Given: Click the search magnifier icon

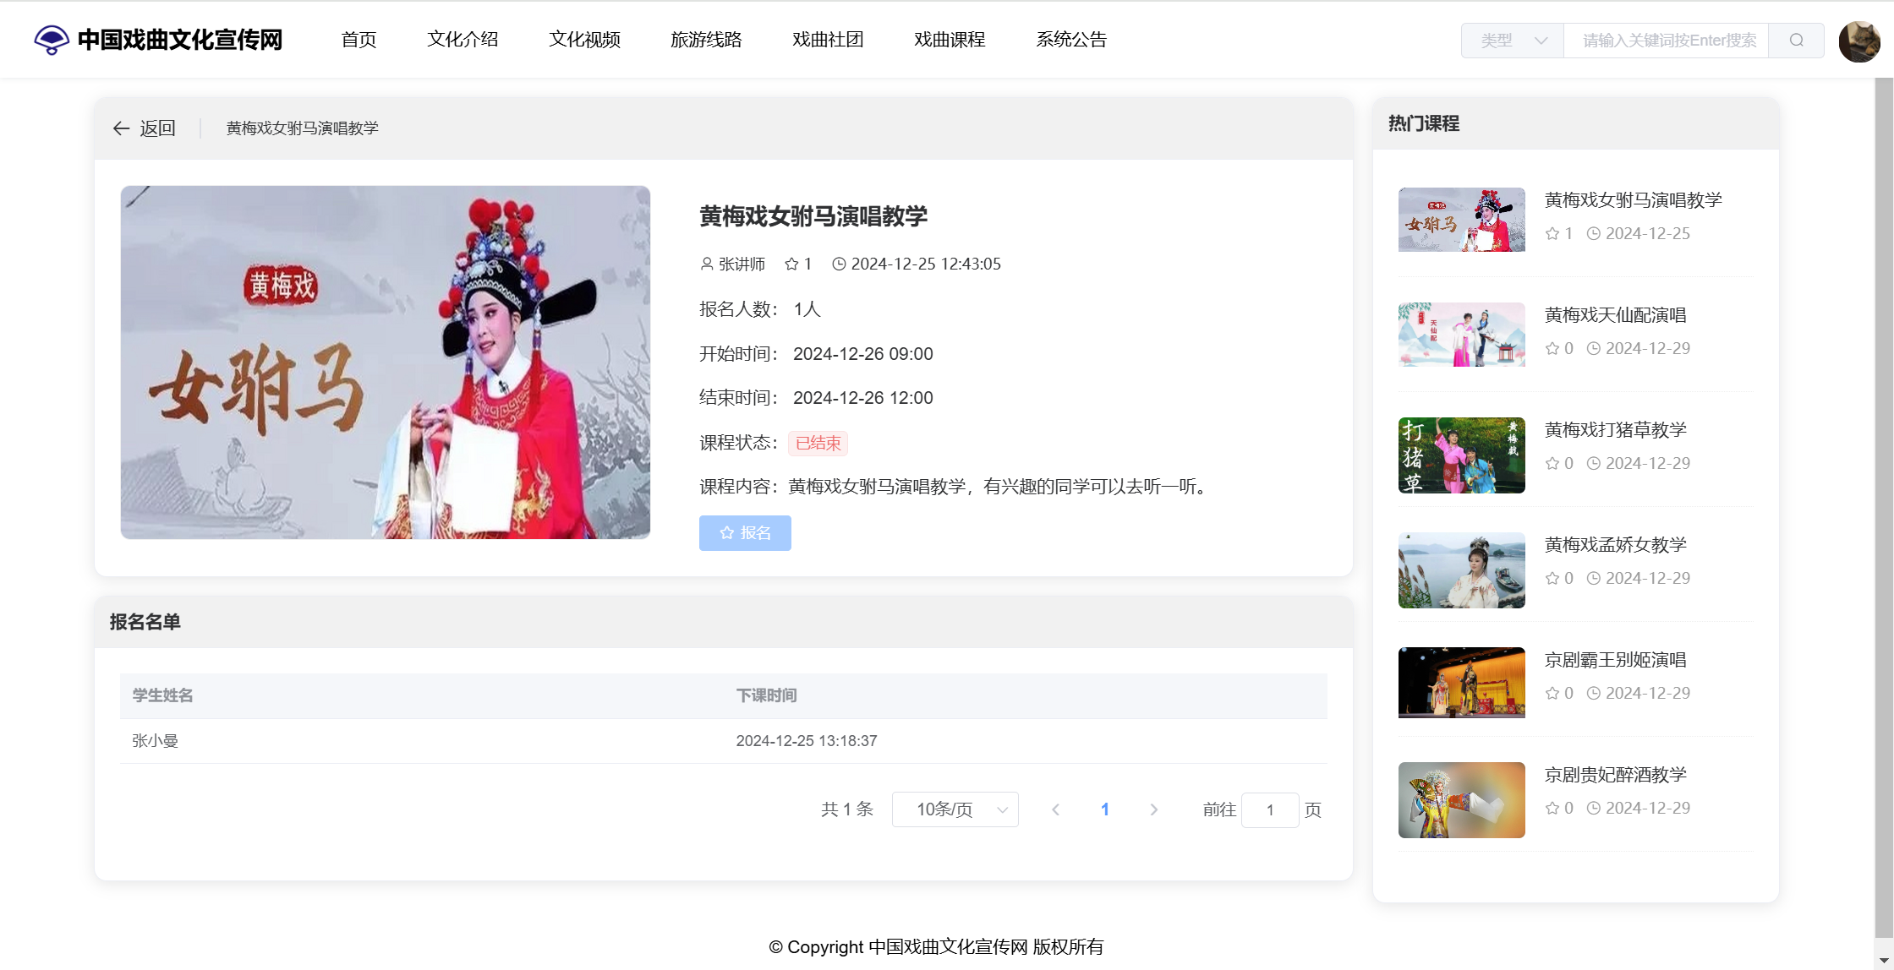Looking at the screenshot, I should (1796, 40).
